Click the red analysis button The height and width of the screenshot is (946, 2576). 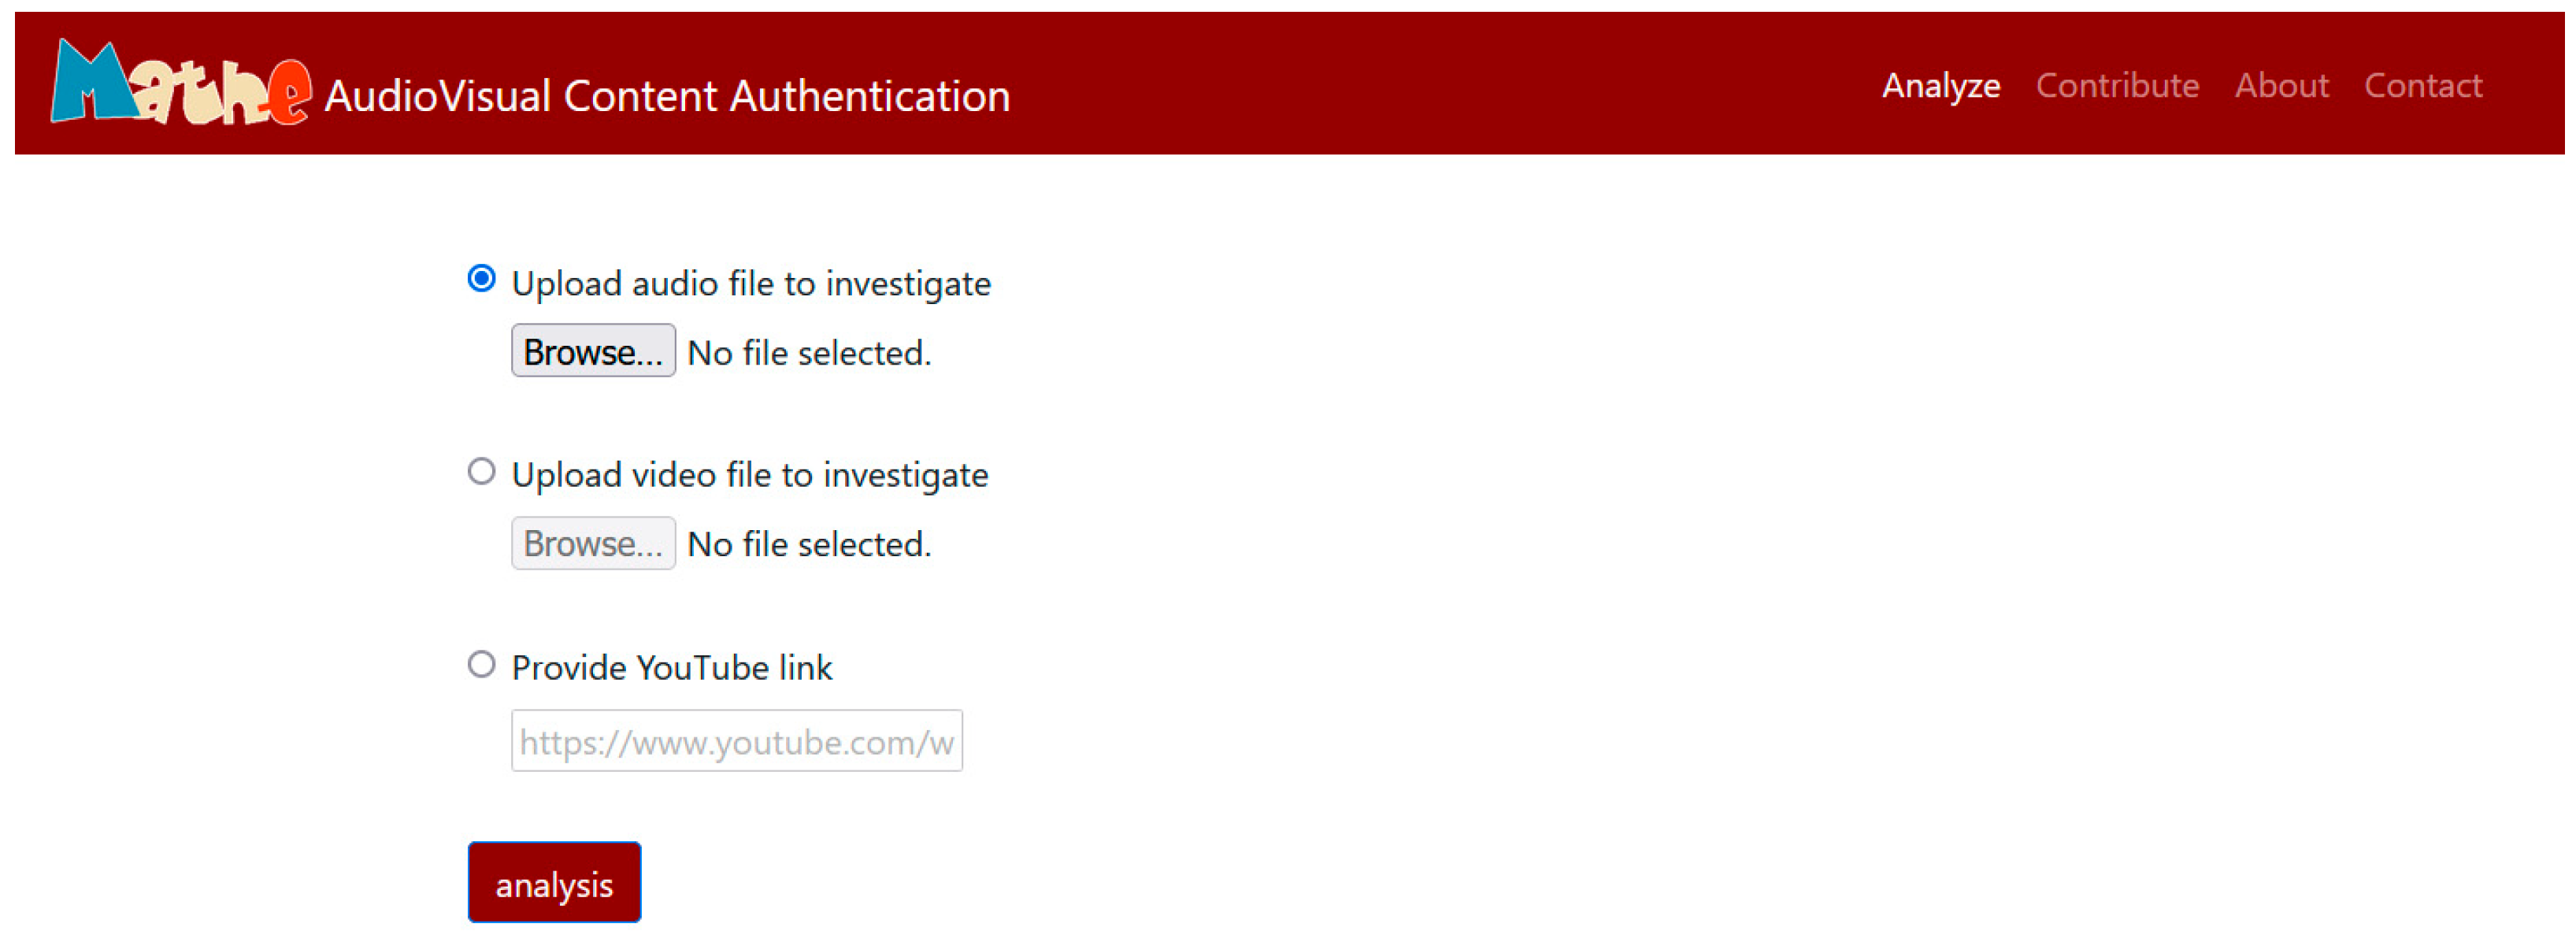554,883
